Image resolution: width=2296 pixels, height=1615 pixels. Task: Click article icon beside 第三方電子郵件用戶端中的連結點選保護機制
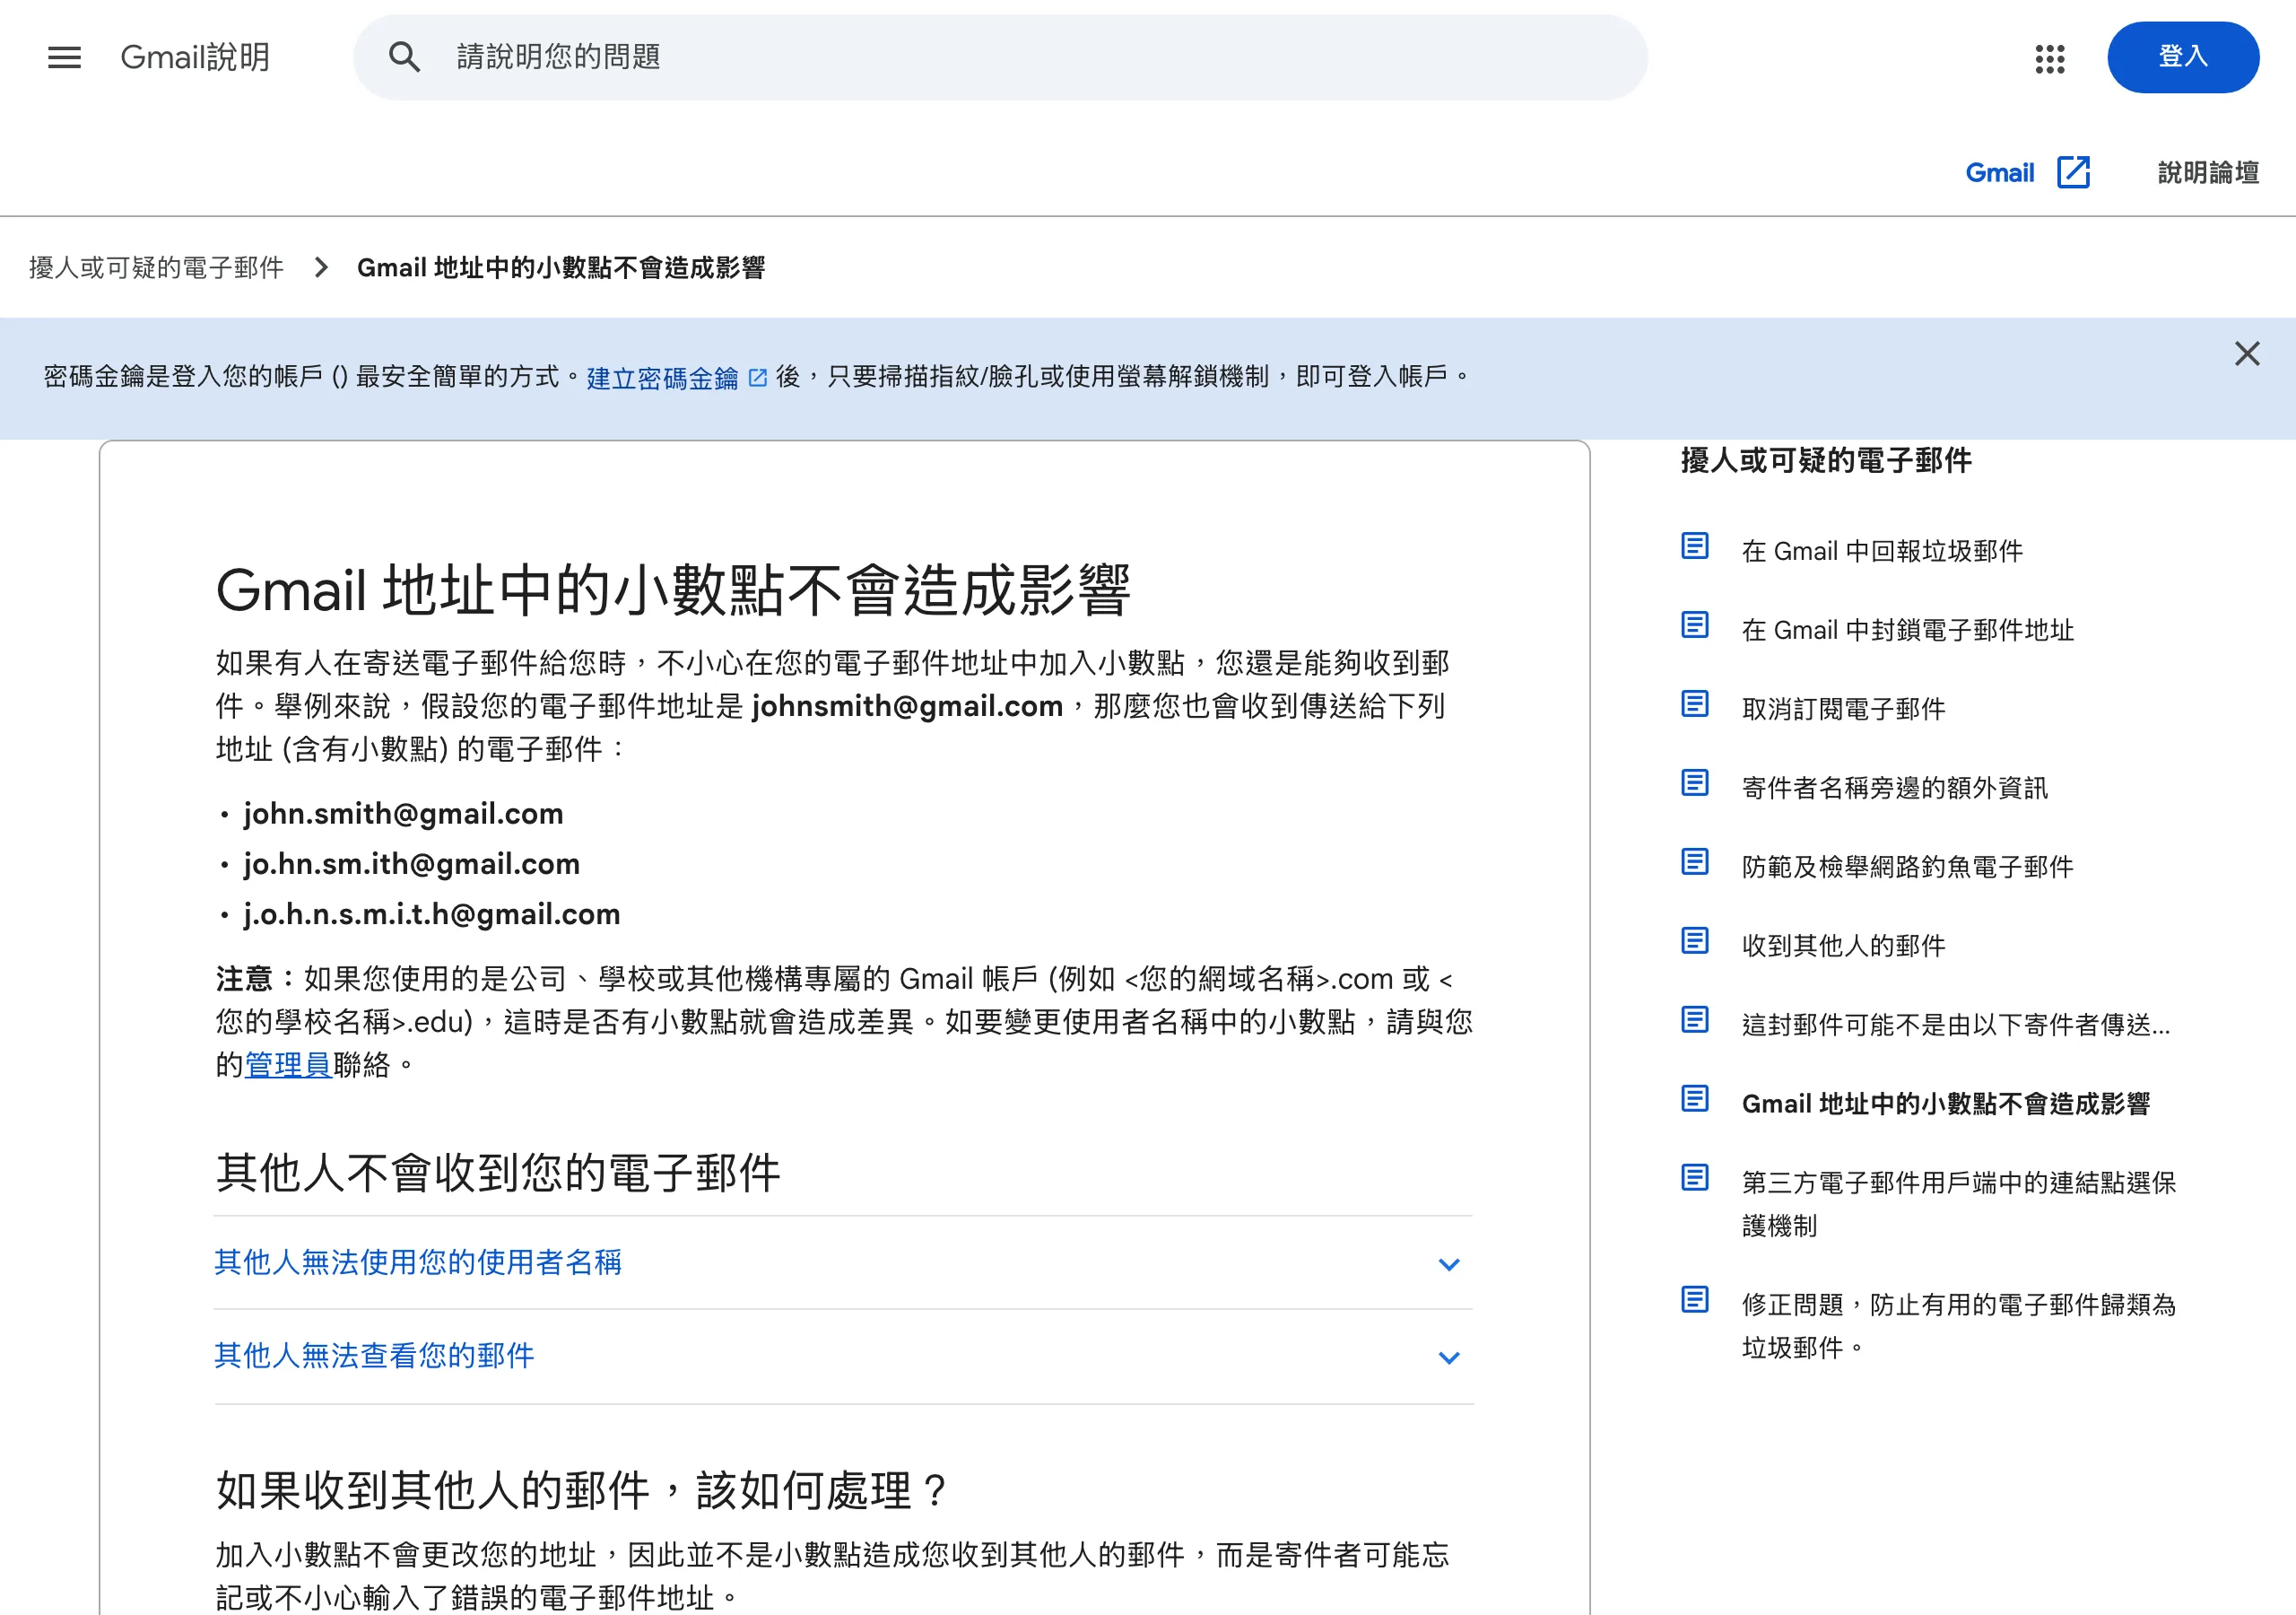(1694, 1179)
